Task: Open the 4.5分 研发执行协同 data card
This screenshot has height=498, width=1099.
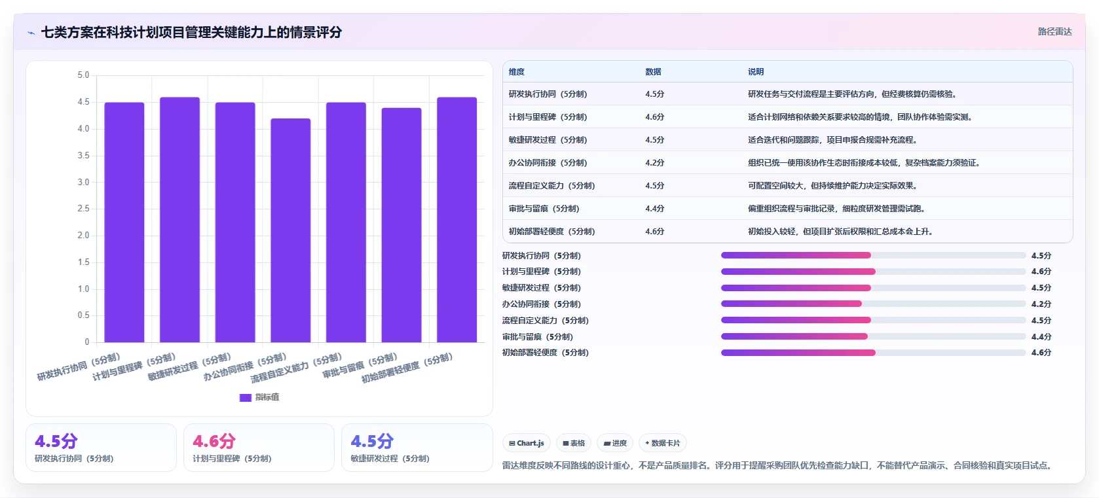Action: point(101,448)
